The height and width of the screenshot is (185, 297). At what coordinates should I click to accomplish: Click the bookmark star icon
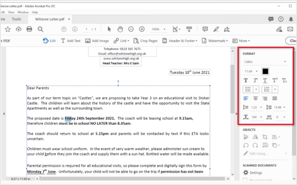pos(8,29)
